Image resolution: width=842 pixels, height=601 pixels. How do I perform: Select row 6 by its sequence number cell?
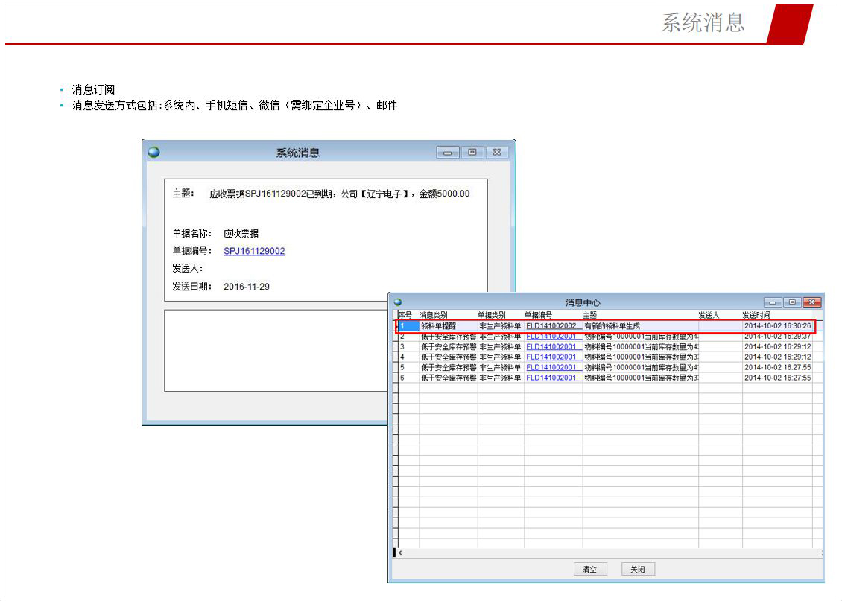tap(408, 378)
